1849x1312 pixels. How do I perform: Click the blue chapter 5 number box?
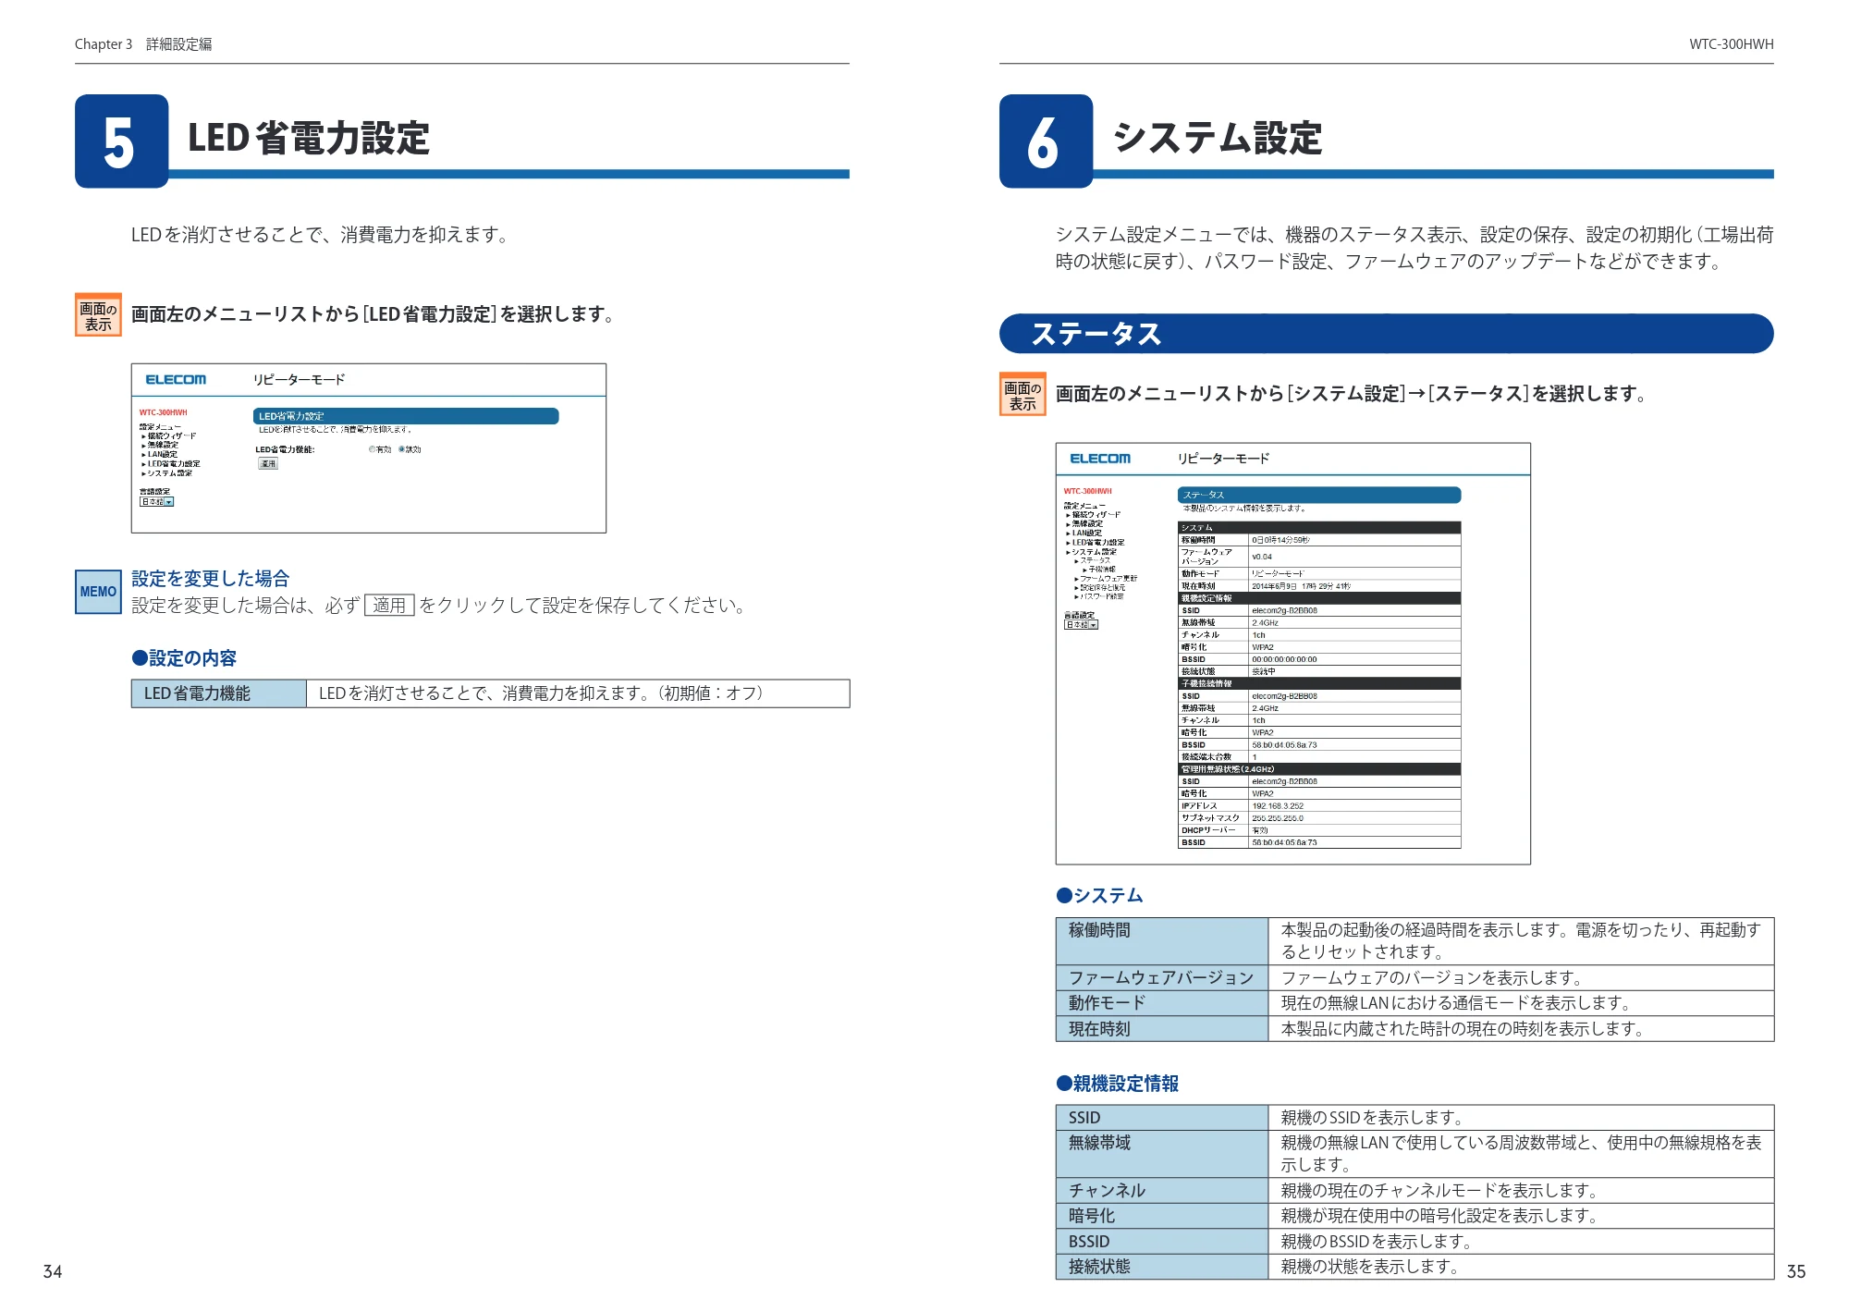122,141
